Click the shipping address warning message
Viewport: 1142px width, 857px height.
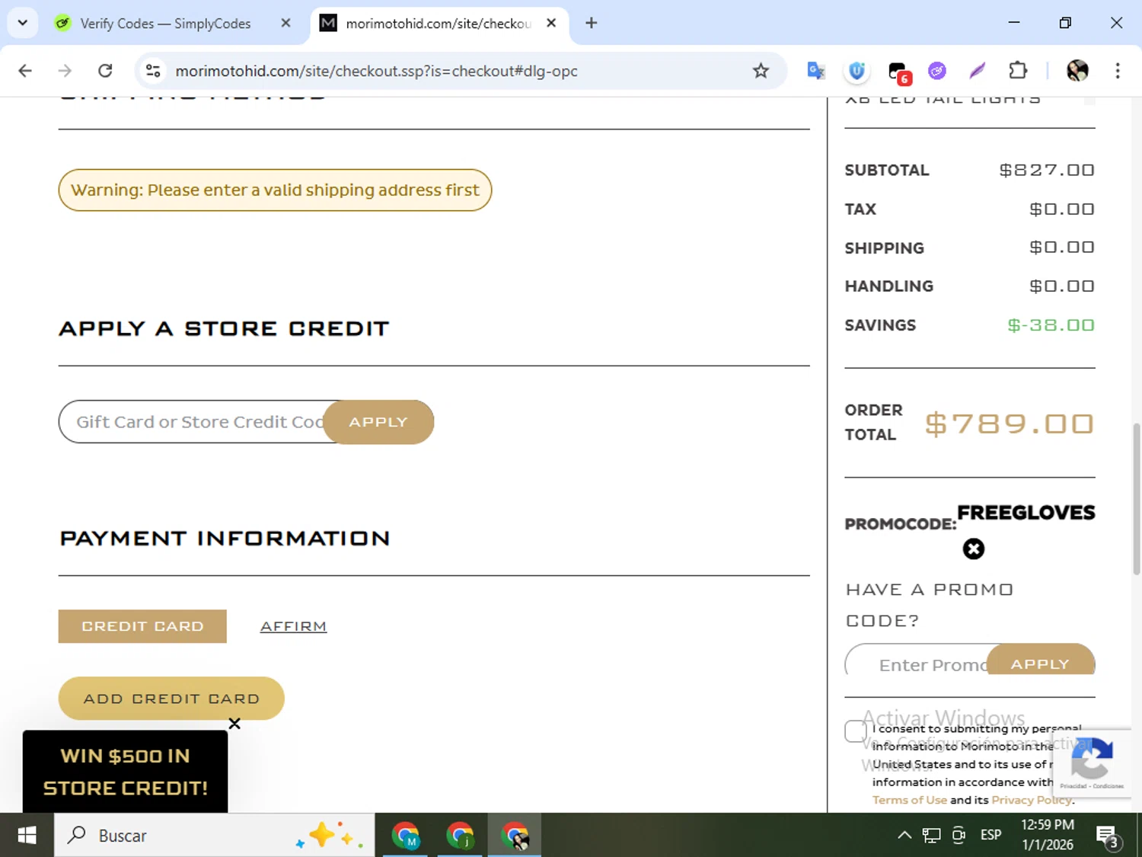275,190
